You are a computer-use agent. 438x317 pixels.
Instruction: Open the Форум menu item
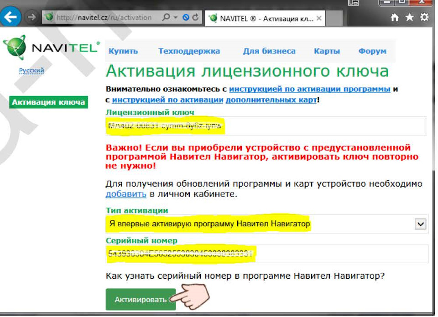pyautogui.click(x=372, y=51)
